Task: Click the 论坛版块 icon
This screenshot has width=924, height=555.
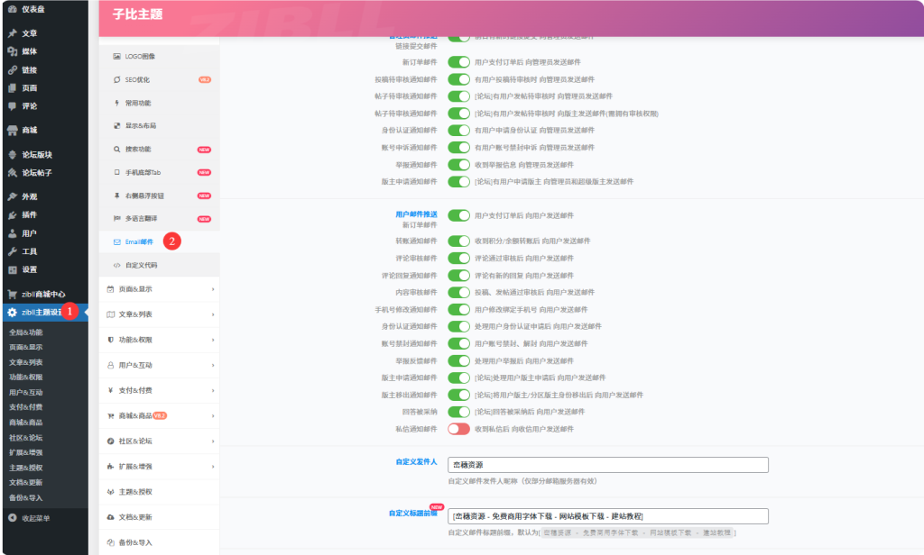Action: [13, 155]
